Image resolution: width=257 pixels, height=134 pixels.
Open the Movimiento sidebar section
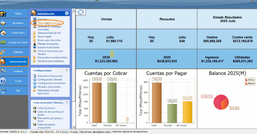click(14, 23)
